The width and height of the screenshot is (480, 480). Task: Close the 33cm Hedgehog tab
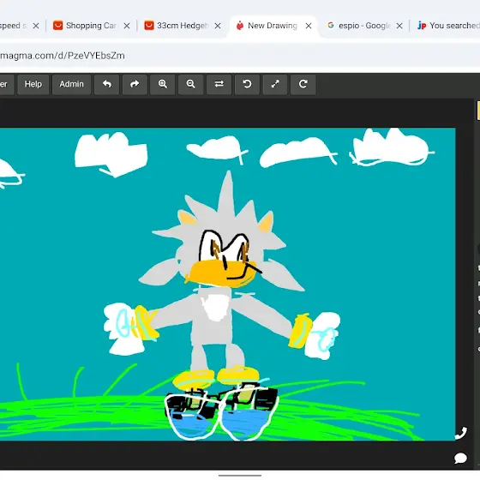pyautogui.click(x=218, y=26)
